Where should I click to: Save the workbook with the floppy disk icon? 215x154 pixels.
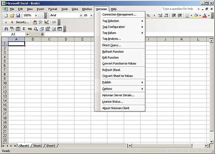pos(18,15)
